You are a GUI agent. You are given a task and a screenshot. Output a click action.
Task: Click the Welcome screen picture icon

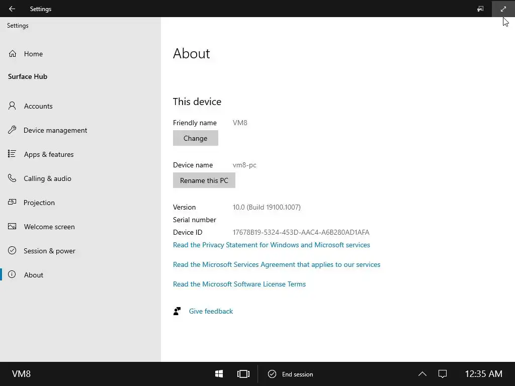point(12,227)
